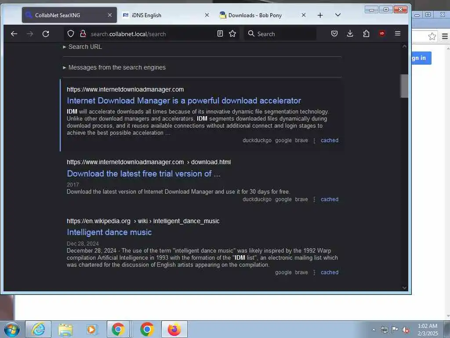List all tabs with the chevron button

[x=338, y=15]
